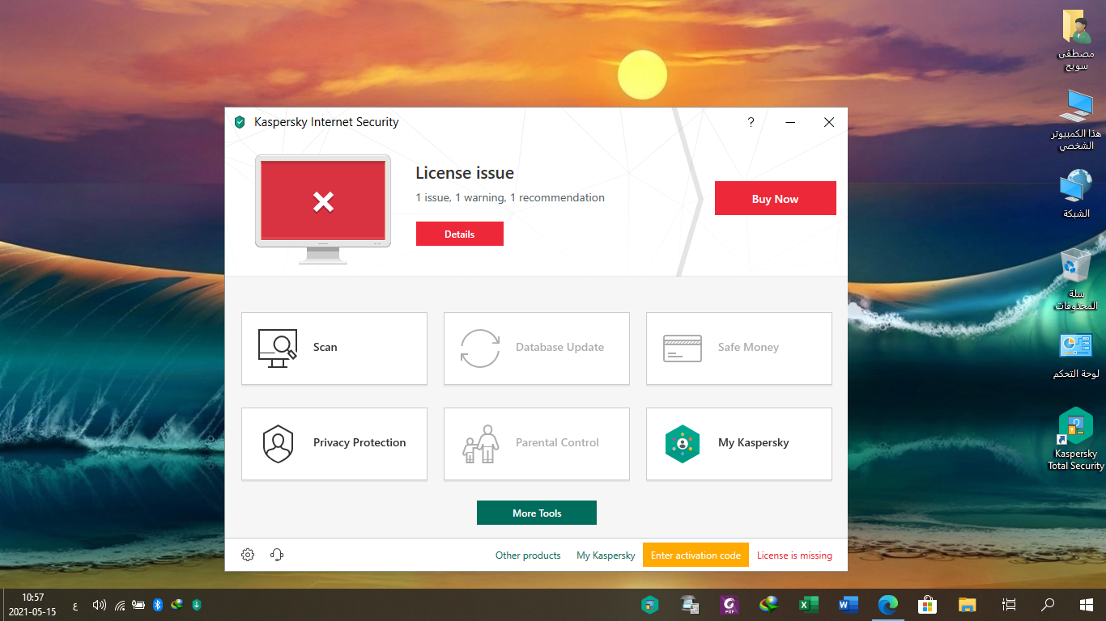
Task: Launch Word from the taskbar
Action: click(849, 604)
